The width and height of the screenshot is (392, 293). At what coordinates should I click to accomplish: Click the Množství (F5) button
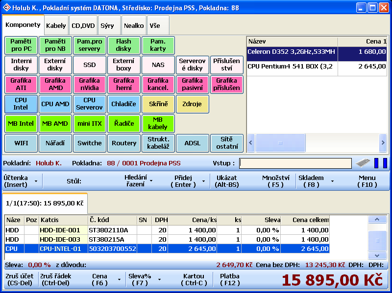[x=275, y=181]
